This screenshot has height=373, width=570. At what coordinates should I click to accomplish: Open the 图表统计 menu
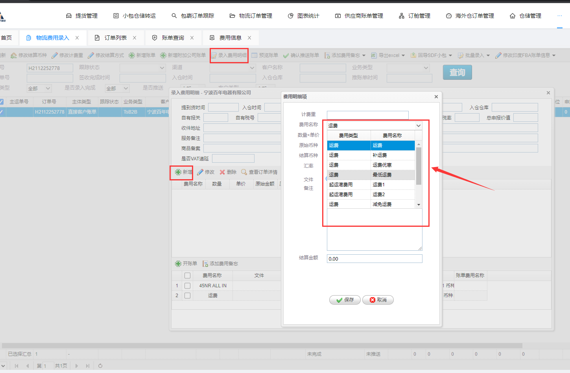[x=304, y=16]
